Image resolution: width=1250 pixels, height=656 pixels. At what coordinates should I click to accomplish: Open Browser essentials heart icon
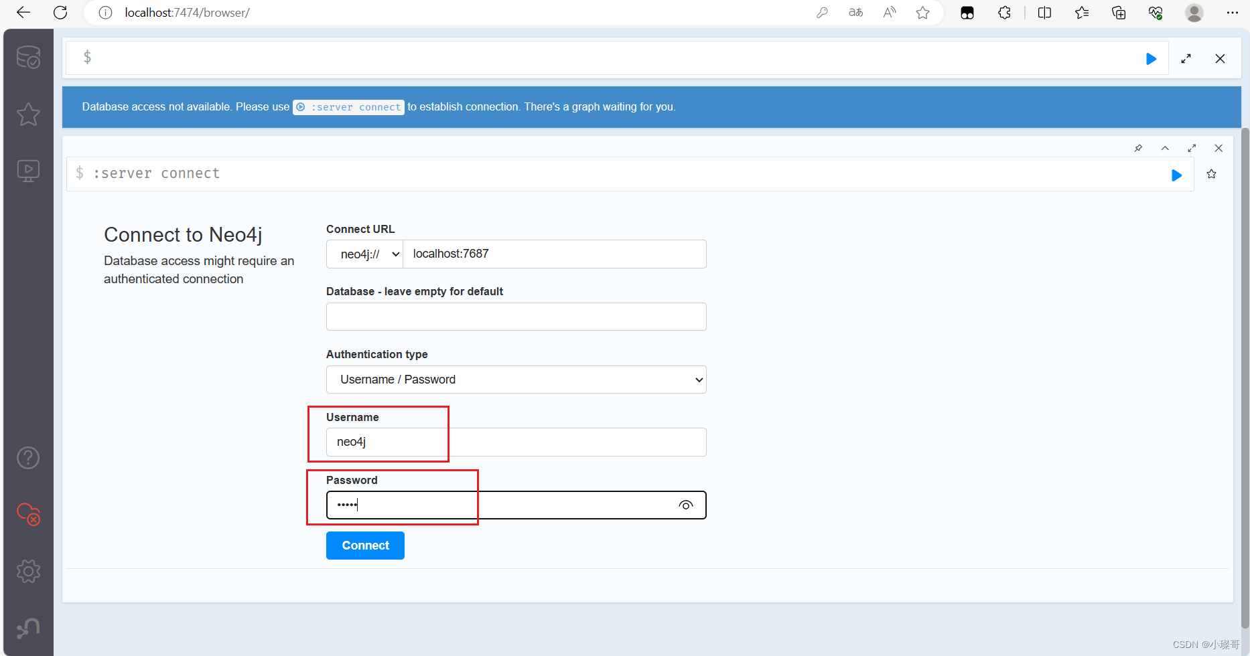point(1156,13)
